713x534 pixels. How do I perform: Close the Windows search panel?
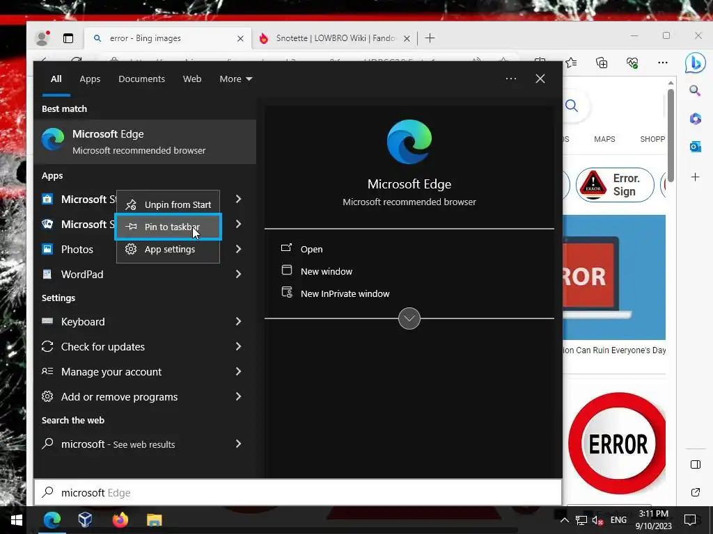point(540,79)
